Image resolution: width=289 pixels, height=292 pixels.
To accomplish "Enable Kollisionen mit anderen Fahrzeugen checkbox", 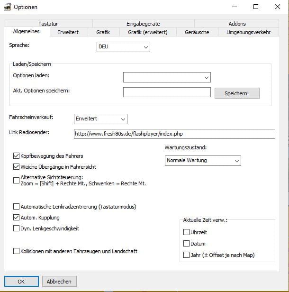I will click(17, 251).
